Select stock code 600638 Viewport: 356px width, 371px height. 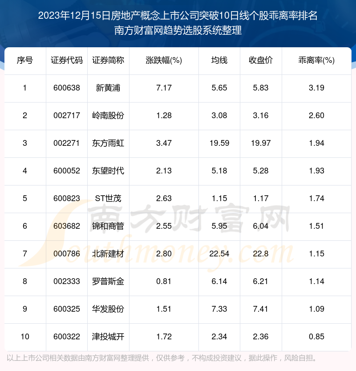click(67, 88)
